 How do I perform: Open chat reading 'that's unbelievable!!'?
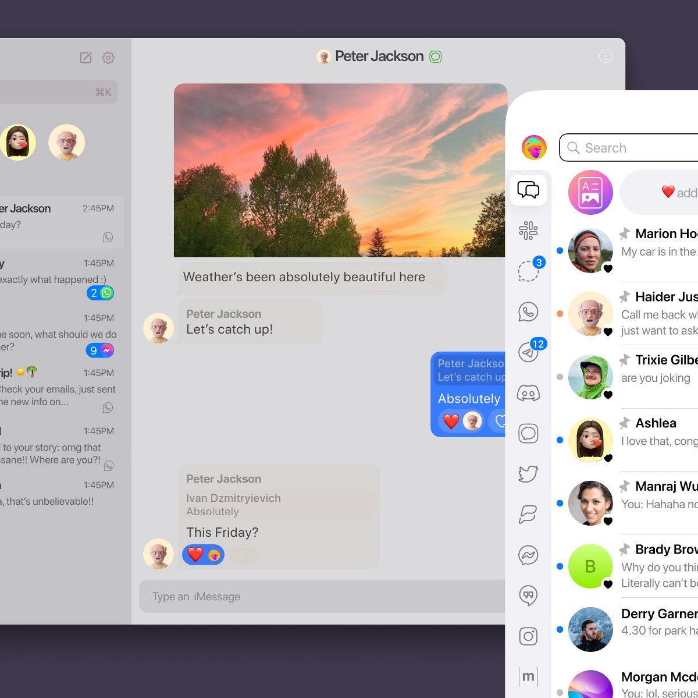pos(59,493)
